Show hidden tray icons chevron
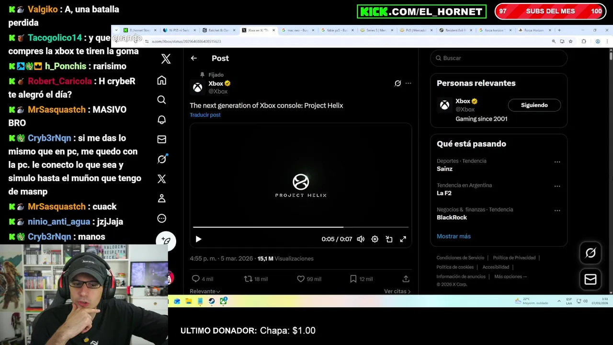This screenshot has height=345, width=613. 559,301
